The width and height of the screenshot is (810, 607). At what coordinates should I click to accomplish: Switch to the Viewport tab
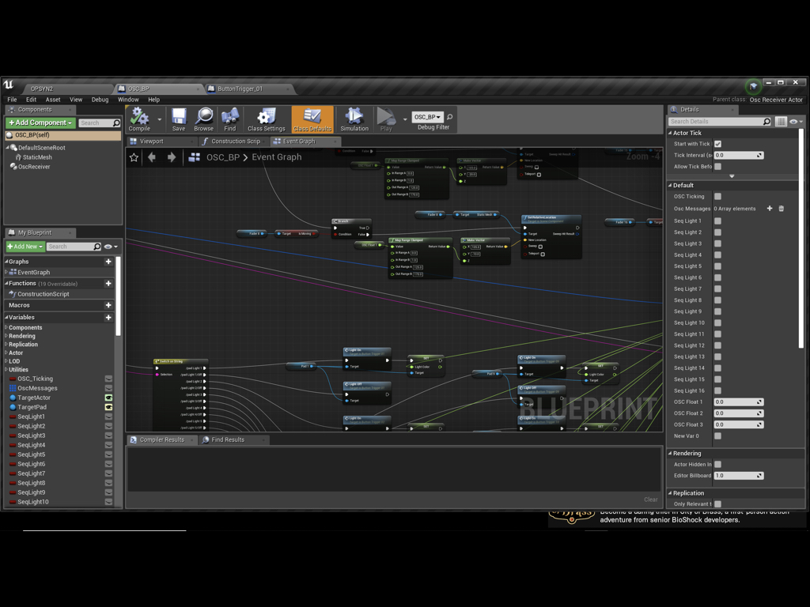coord(151,141)
